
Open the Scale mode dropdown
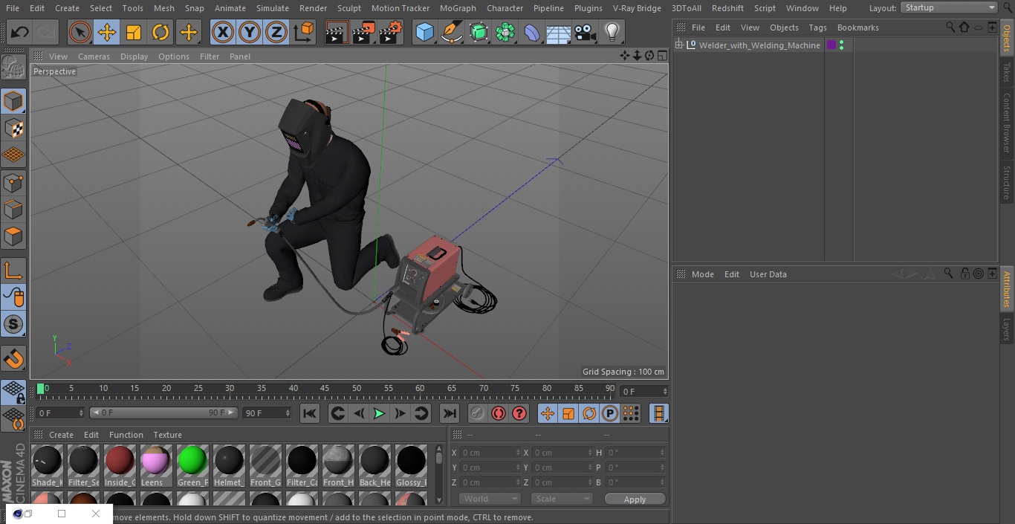click(562, 499)
